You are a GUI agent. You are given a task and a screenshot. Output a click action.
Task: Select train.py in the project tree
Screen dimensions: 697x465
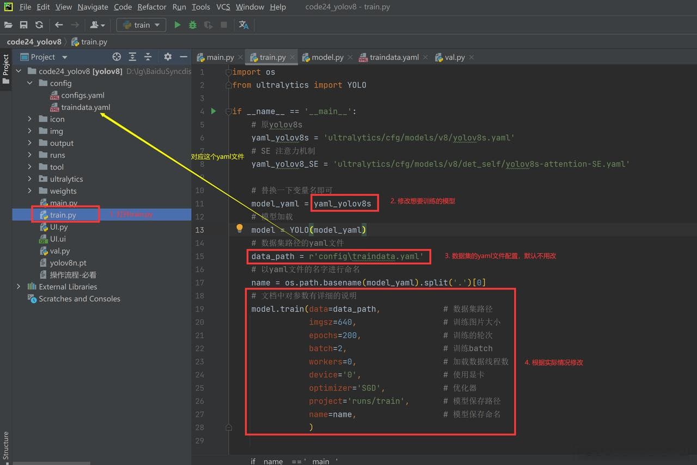pyautogui.click(x=63, y=215)
